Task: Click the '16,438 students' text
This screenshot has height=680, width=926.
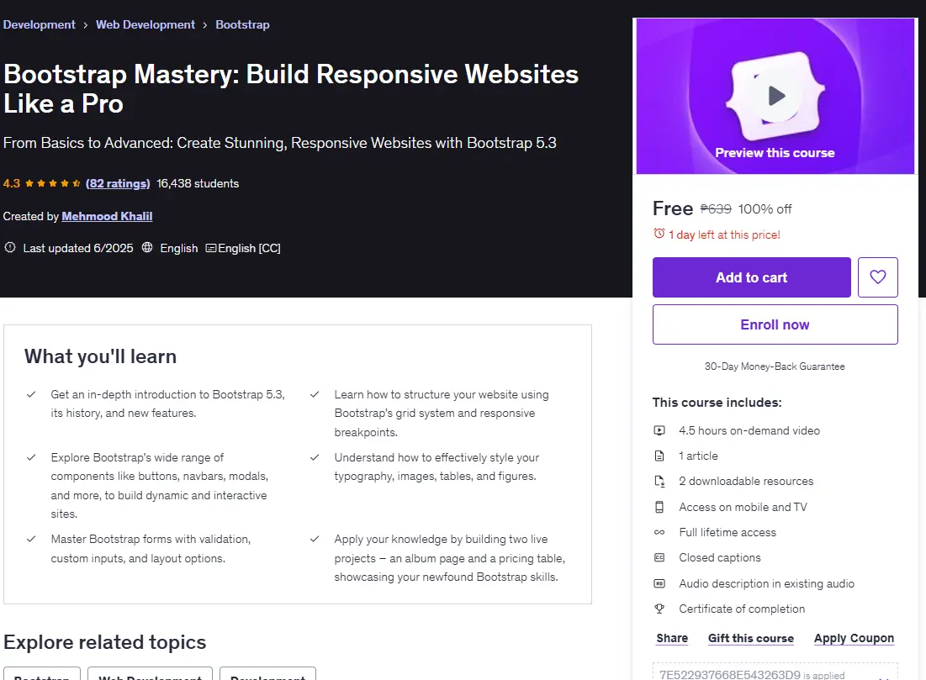Action: coord(198,183)
